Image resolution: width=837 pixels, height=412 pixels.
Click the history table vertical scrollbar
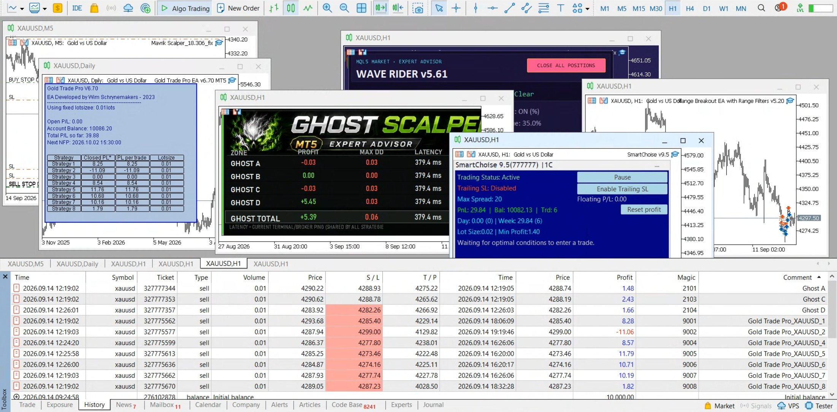[832, 309]
